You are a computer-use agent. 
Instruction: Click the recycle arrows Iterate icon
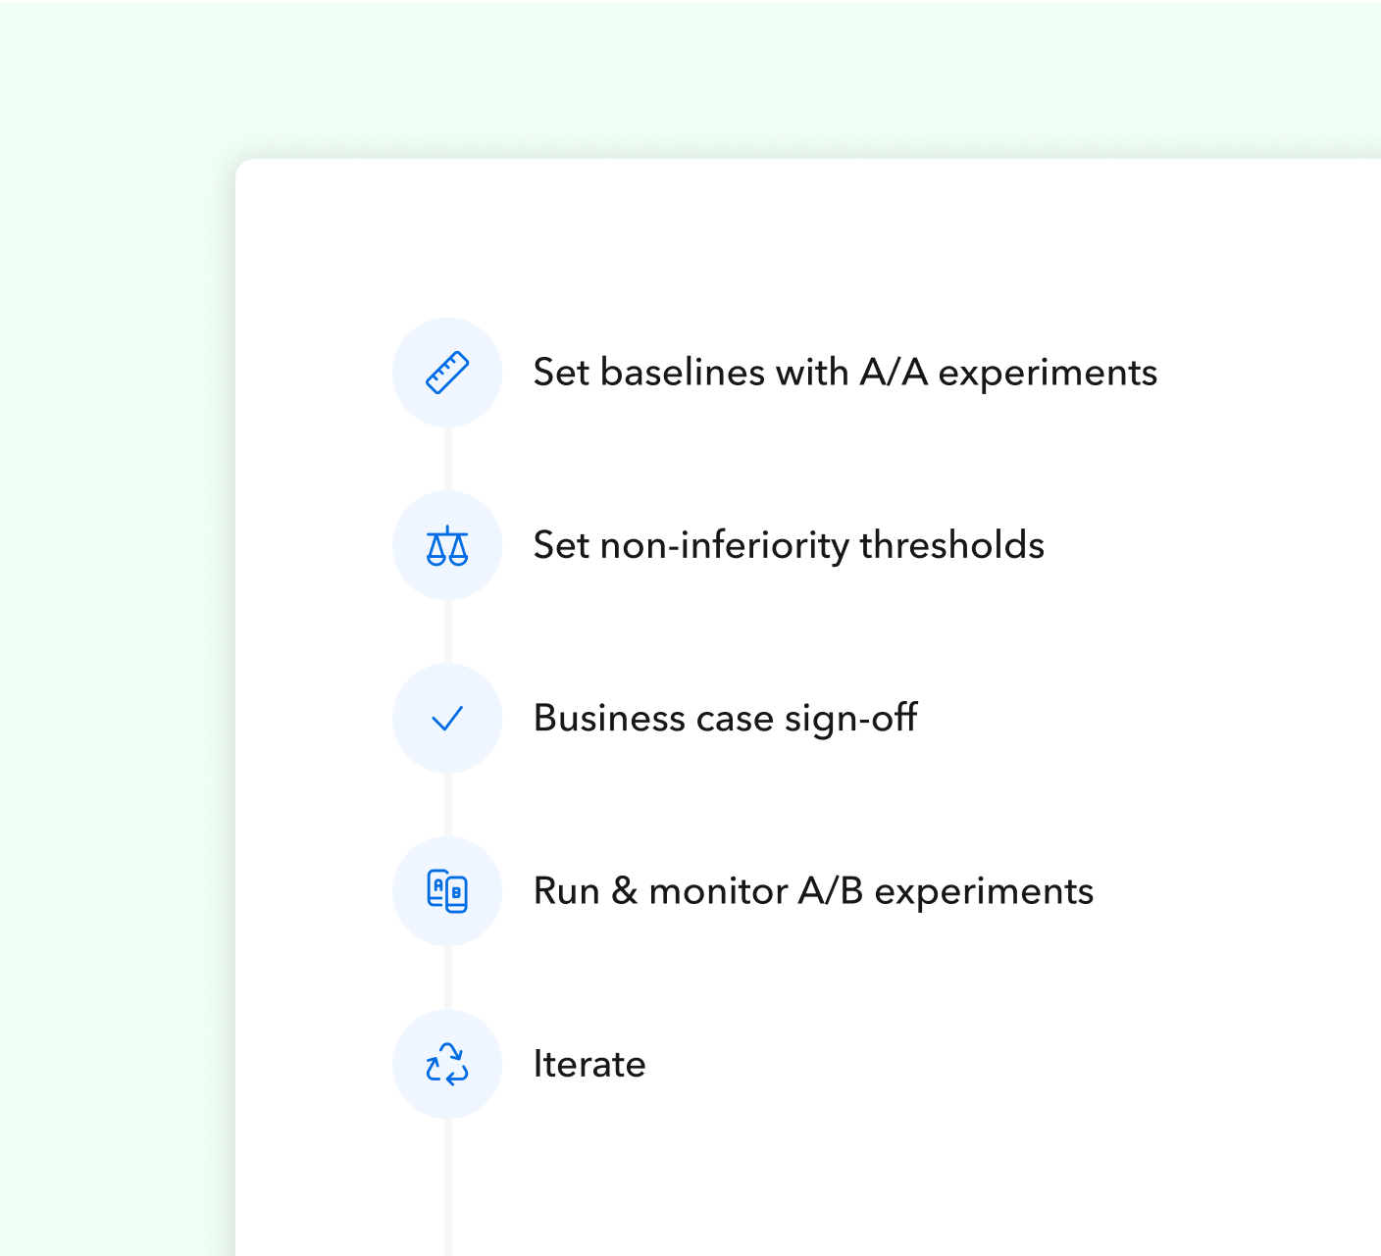pyautogui.click(x=447, y=1064)
